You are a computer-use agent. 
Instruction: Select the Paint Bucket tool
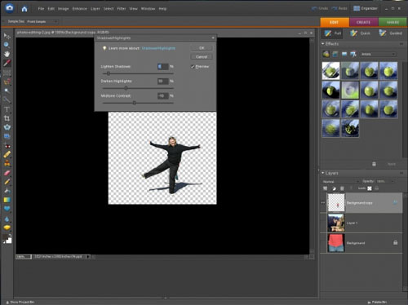pyautogui.click(x=7, y=191)
